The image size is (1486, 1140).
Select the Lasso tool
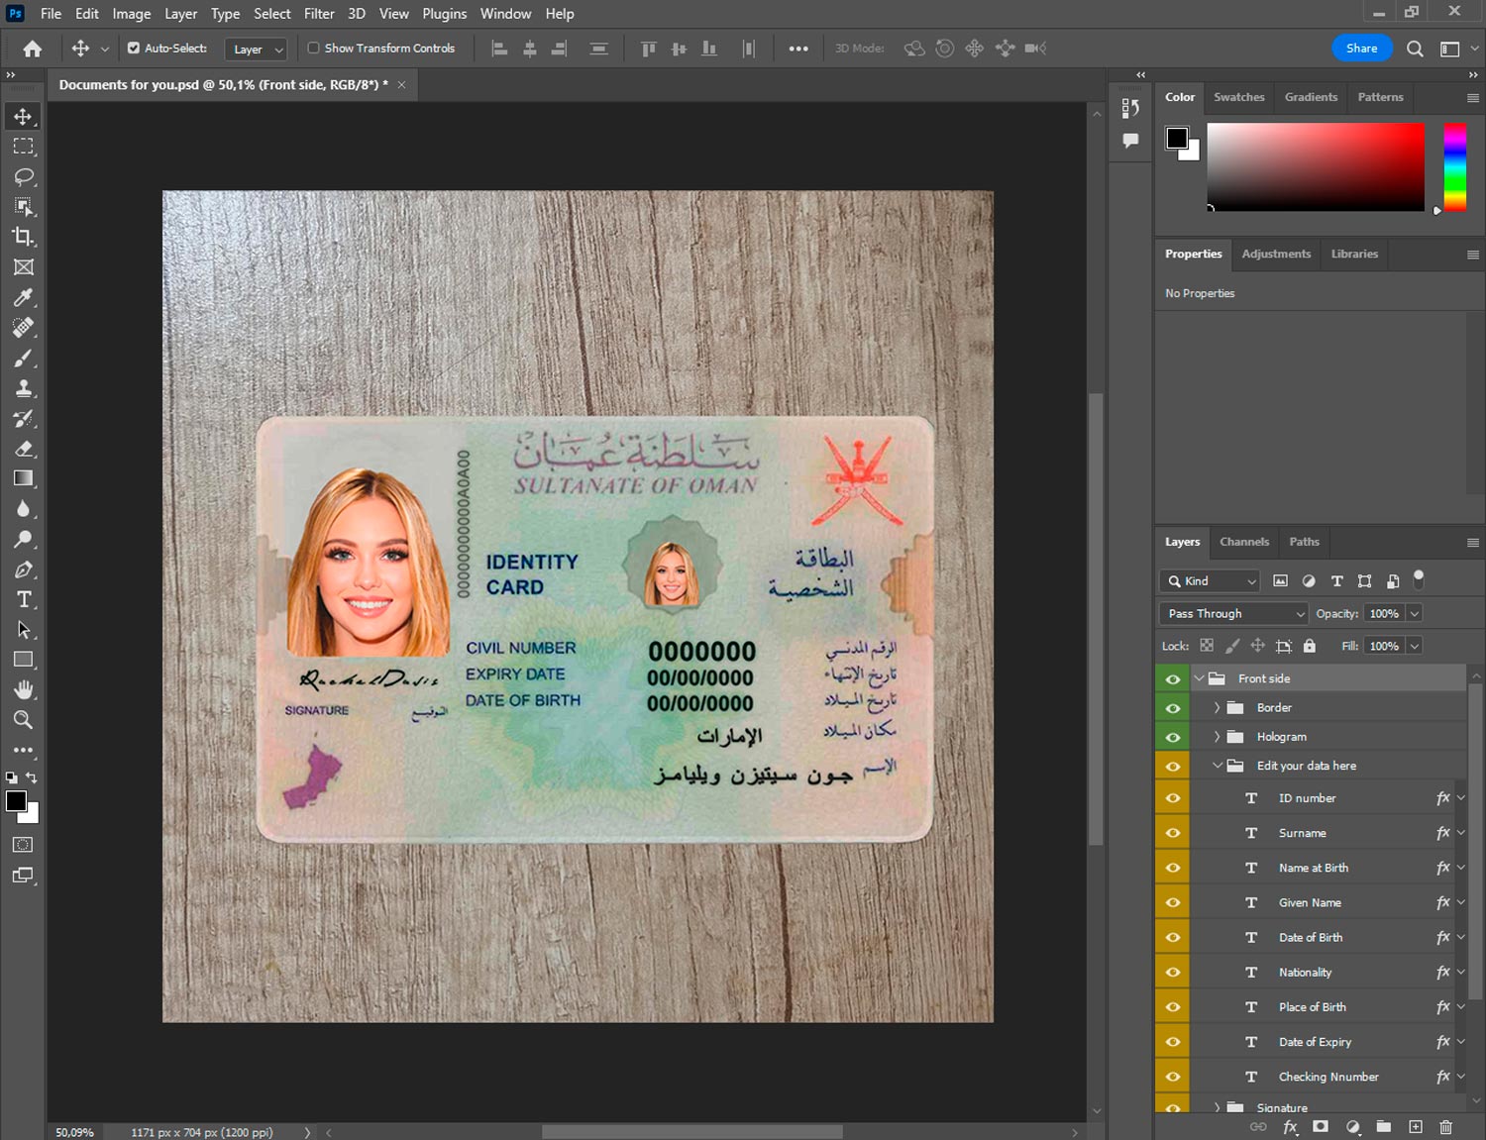pyautogui.click(x=23, y=176)
